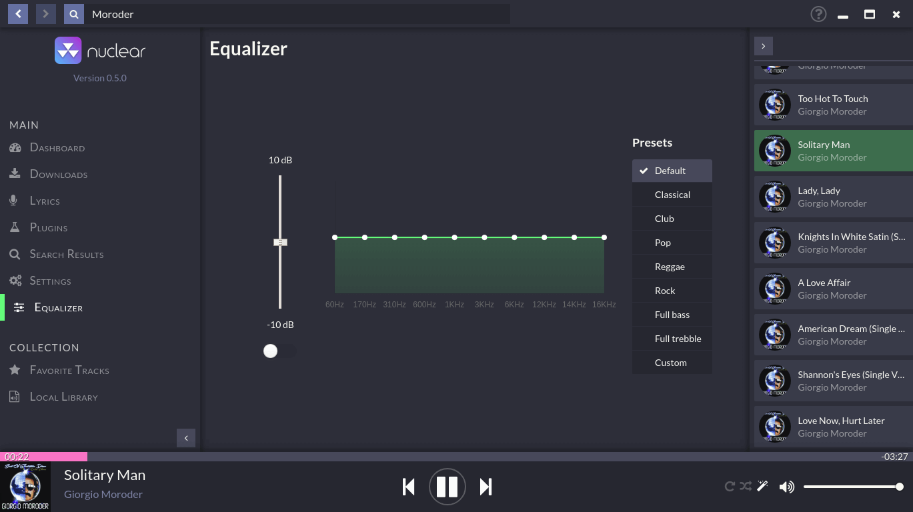Play Knights In White Satin from queue

[833, 243]
